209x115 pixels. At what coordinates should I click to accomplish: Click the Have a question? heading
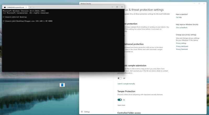point(182,14)
